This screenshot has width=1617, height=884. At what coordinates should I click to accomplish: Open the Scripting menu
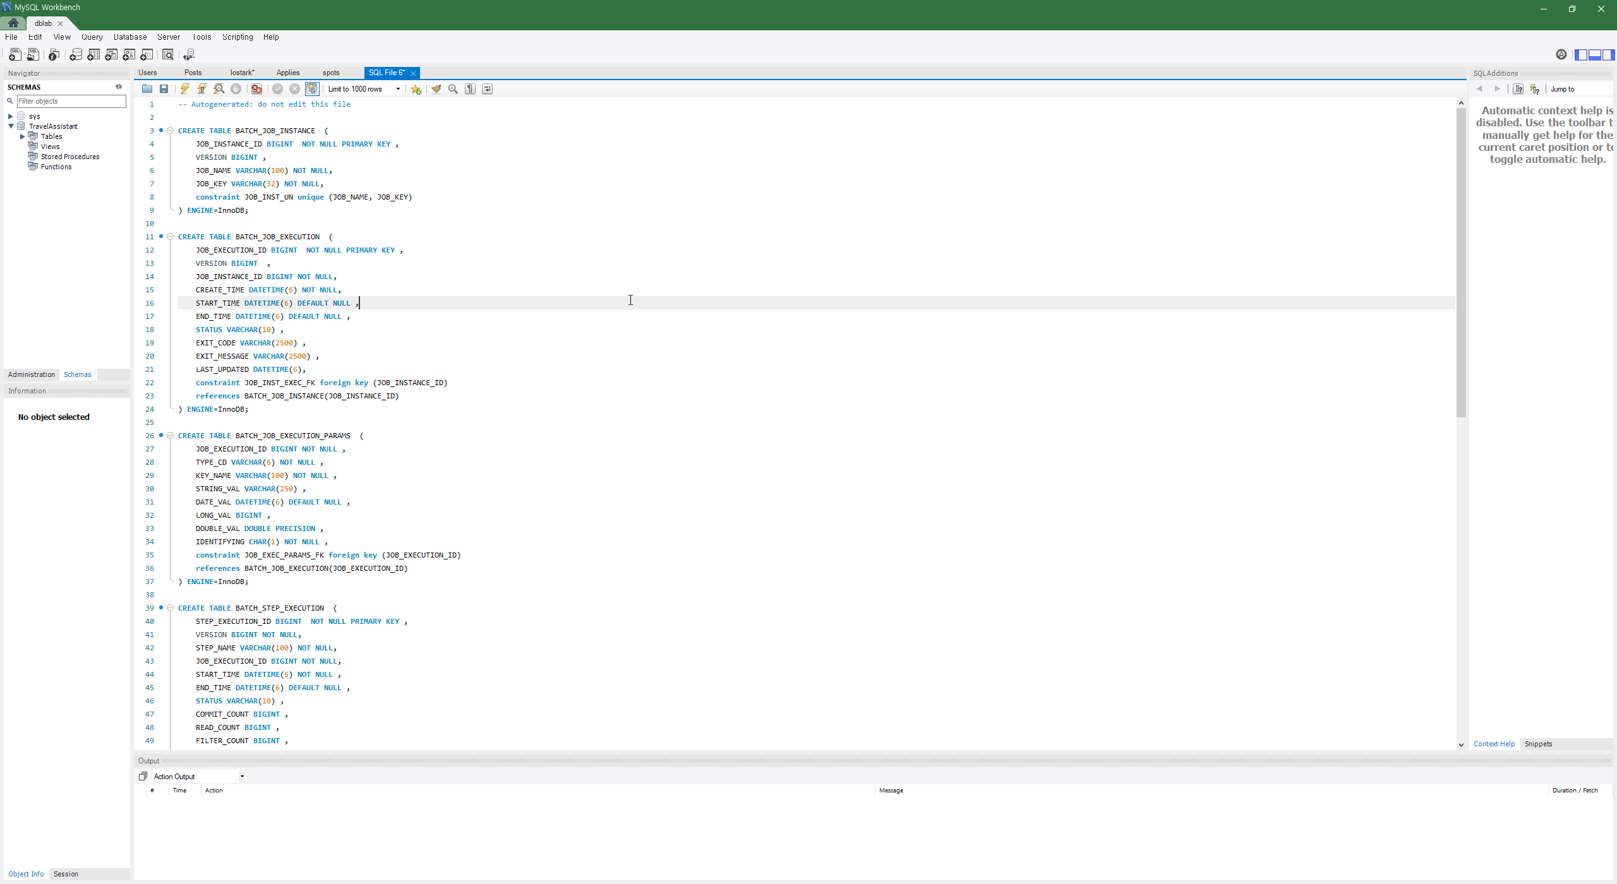pyautogui.click(x=237, y=37)
